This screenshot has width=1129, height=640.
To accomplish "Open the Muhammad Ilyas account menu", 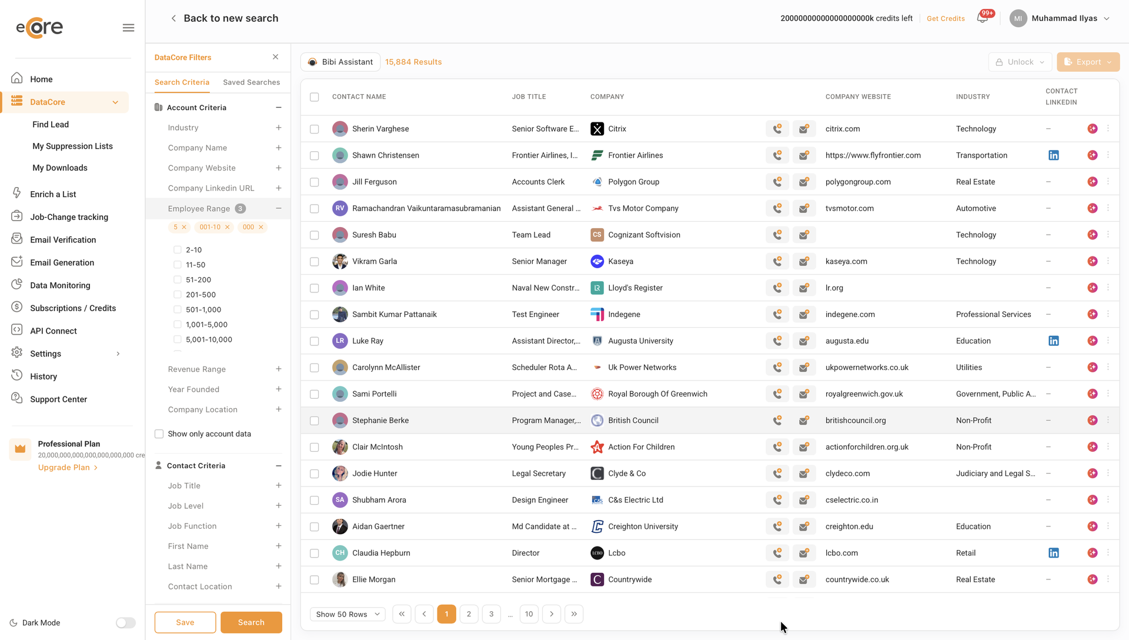I will 1060,18.
